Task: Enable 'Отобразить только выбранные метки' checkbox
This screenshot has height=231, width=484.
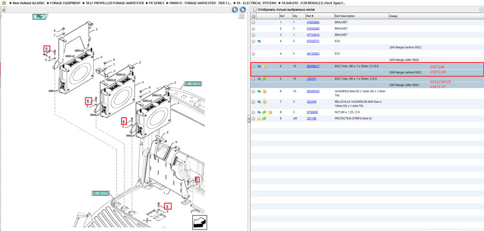Action: click(x=255, y=10)
